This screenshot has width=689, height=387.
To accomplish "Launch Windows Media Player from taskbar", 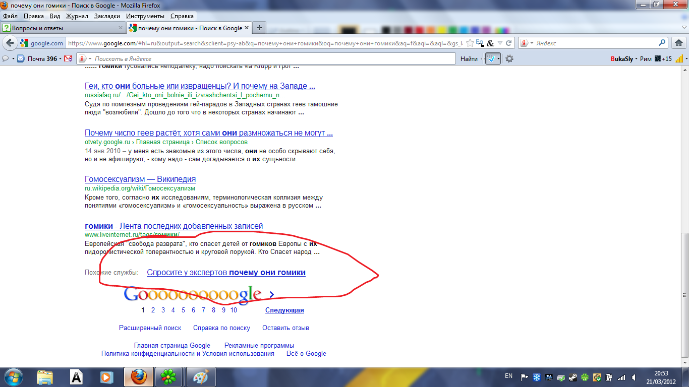I will click(x=106, y=377).
